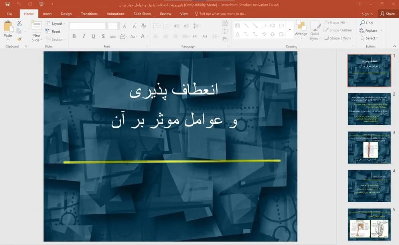
Task: Open the font size combo box
Action: point(114,26)
